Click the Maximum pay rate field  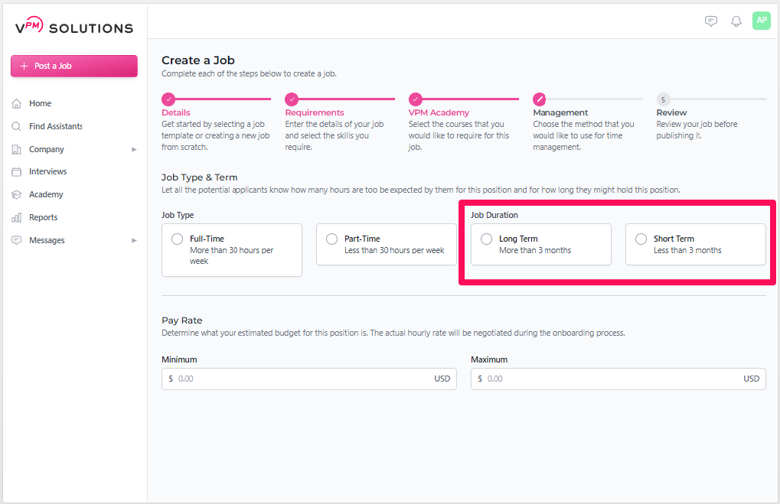coord(612,379)
